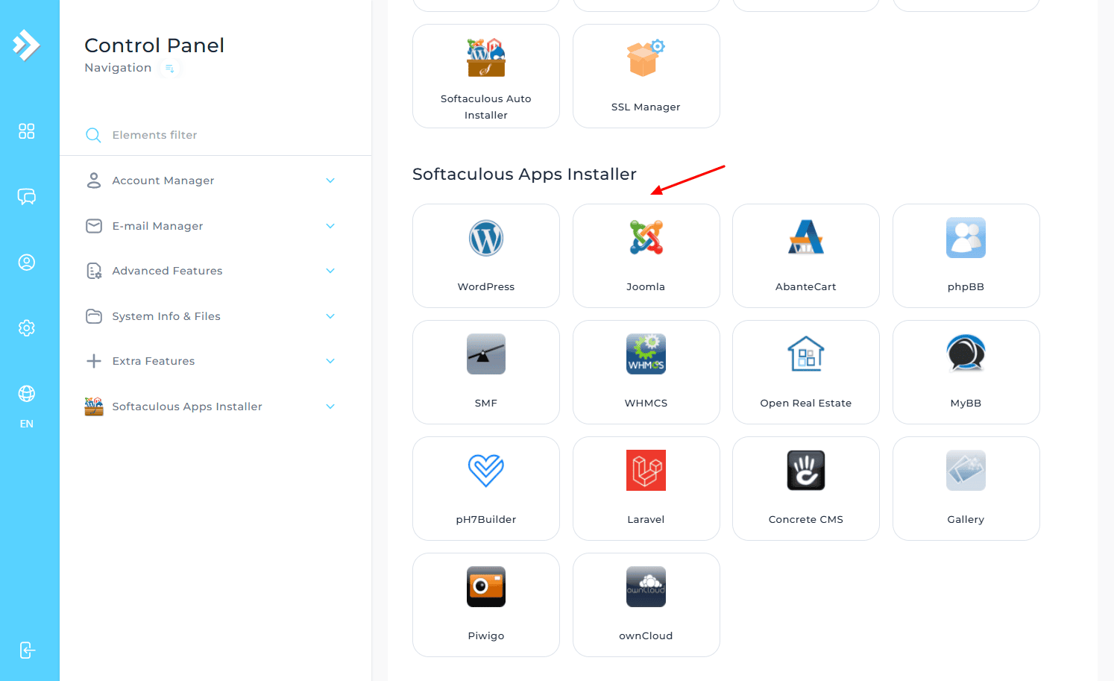Click the Elements filter search magnifier icon
The width and height of the screenshot is (1117, 681).
[x=93, y=135]
